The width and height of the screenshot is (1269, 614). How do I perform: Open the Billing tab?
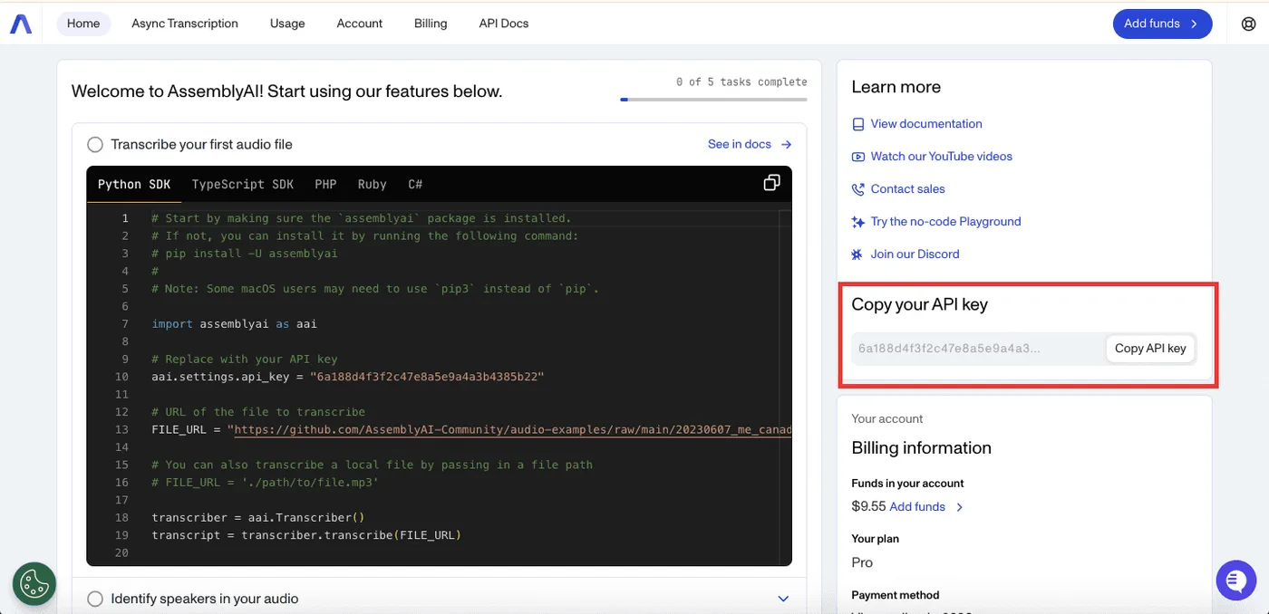(431, 24)
